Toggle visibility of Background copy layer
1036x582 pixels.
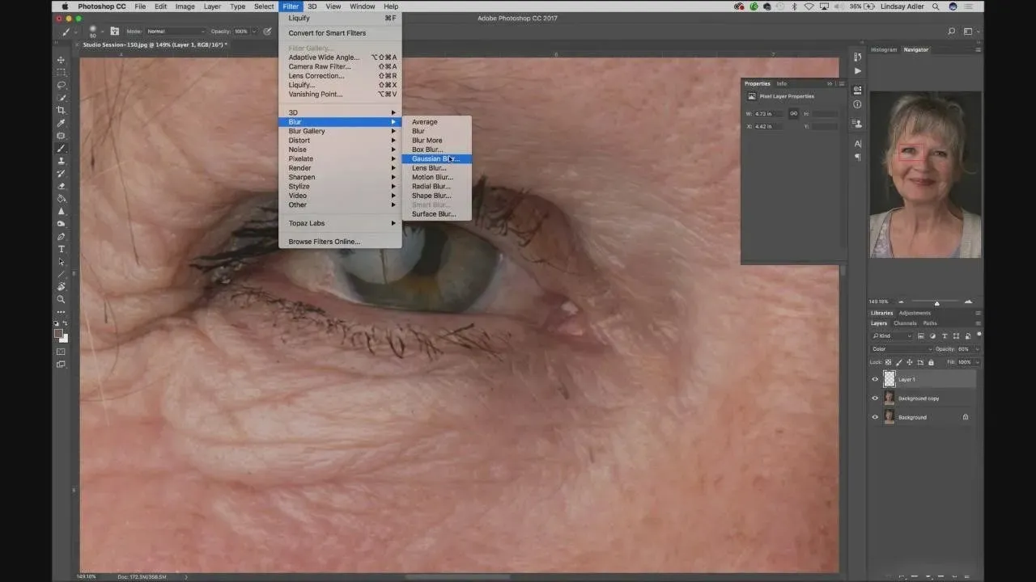[x=875, y=399]
